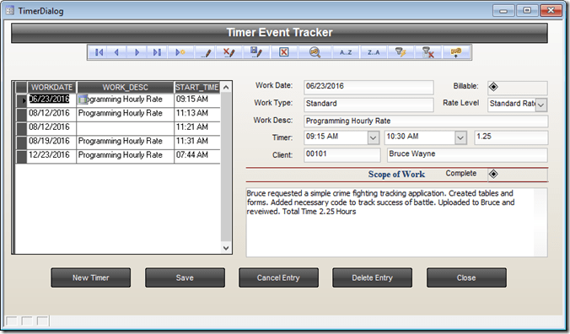
Task: Click the save edits disk pencil icon
Action: [x=256, y=52]
